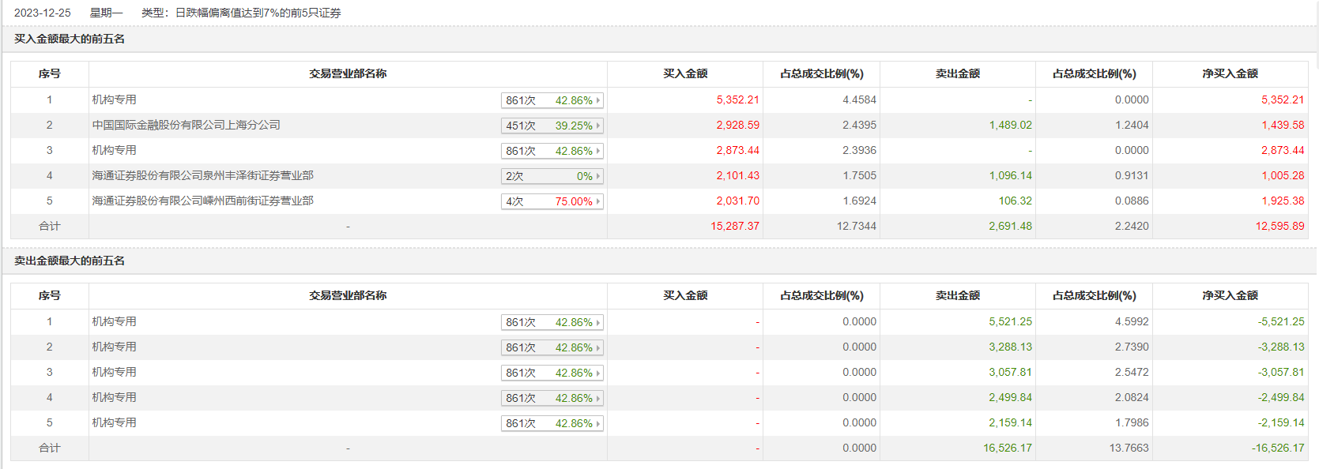Expand the 4次 75.00% stats arrow
Image resolution: width=1319 pixels, height=469 pixels.
(x=598, y=201)
